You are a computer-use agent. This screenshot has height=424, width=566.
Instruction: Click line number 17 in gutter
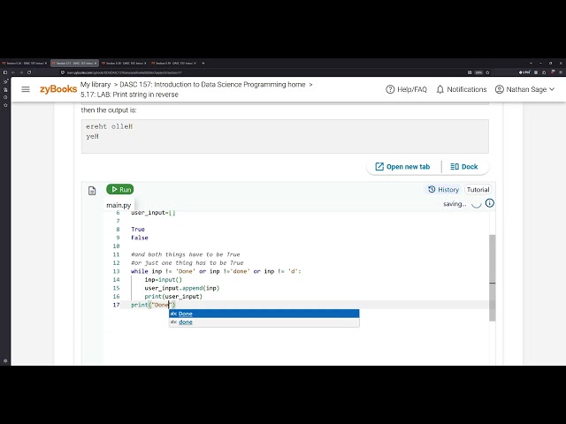116,305
